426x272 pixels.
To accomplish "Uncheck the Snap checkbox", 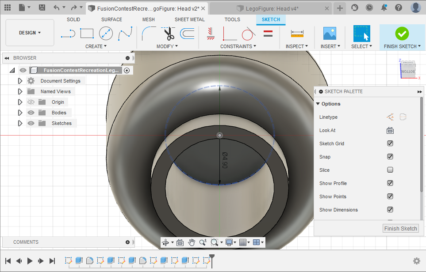I will coord(390,157).
